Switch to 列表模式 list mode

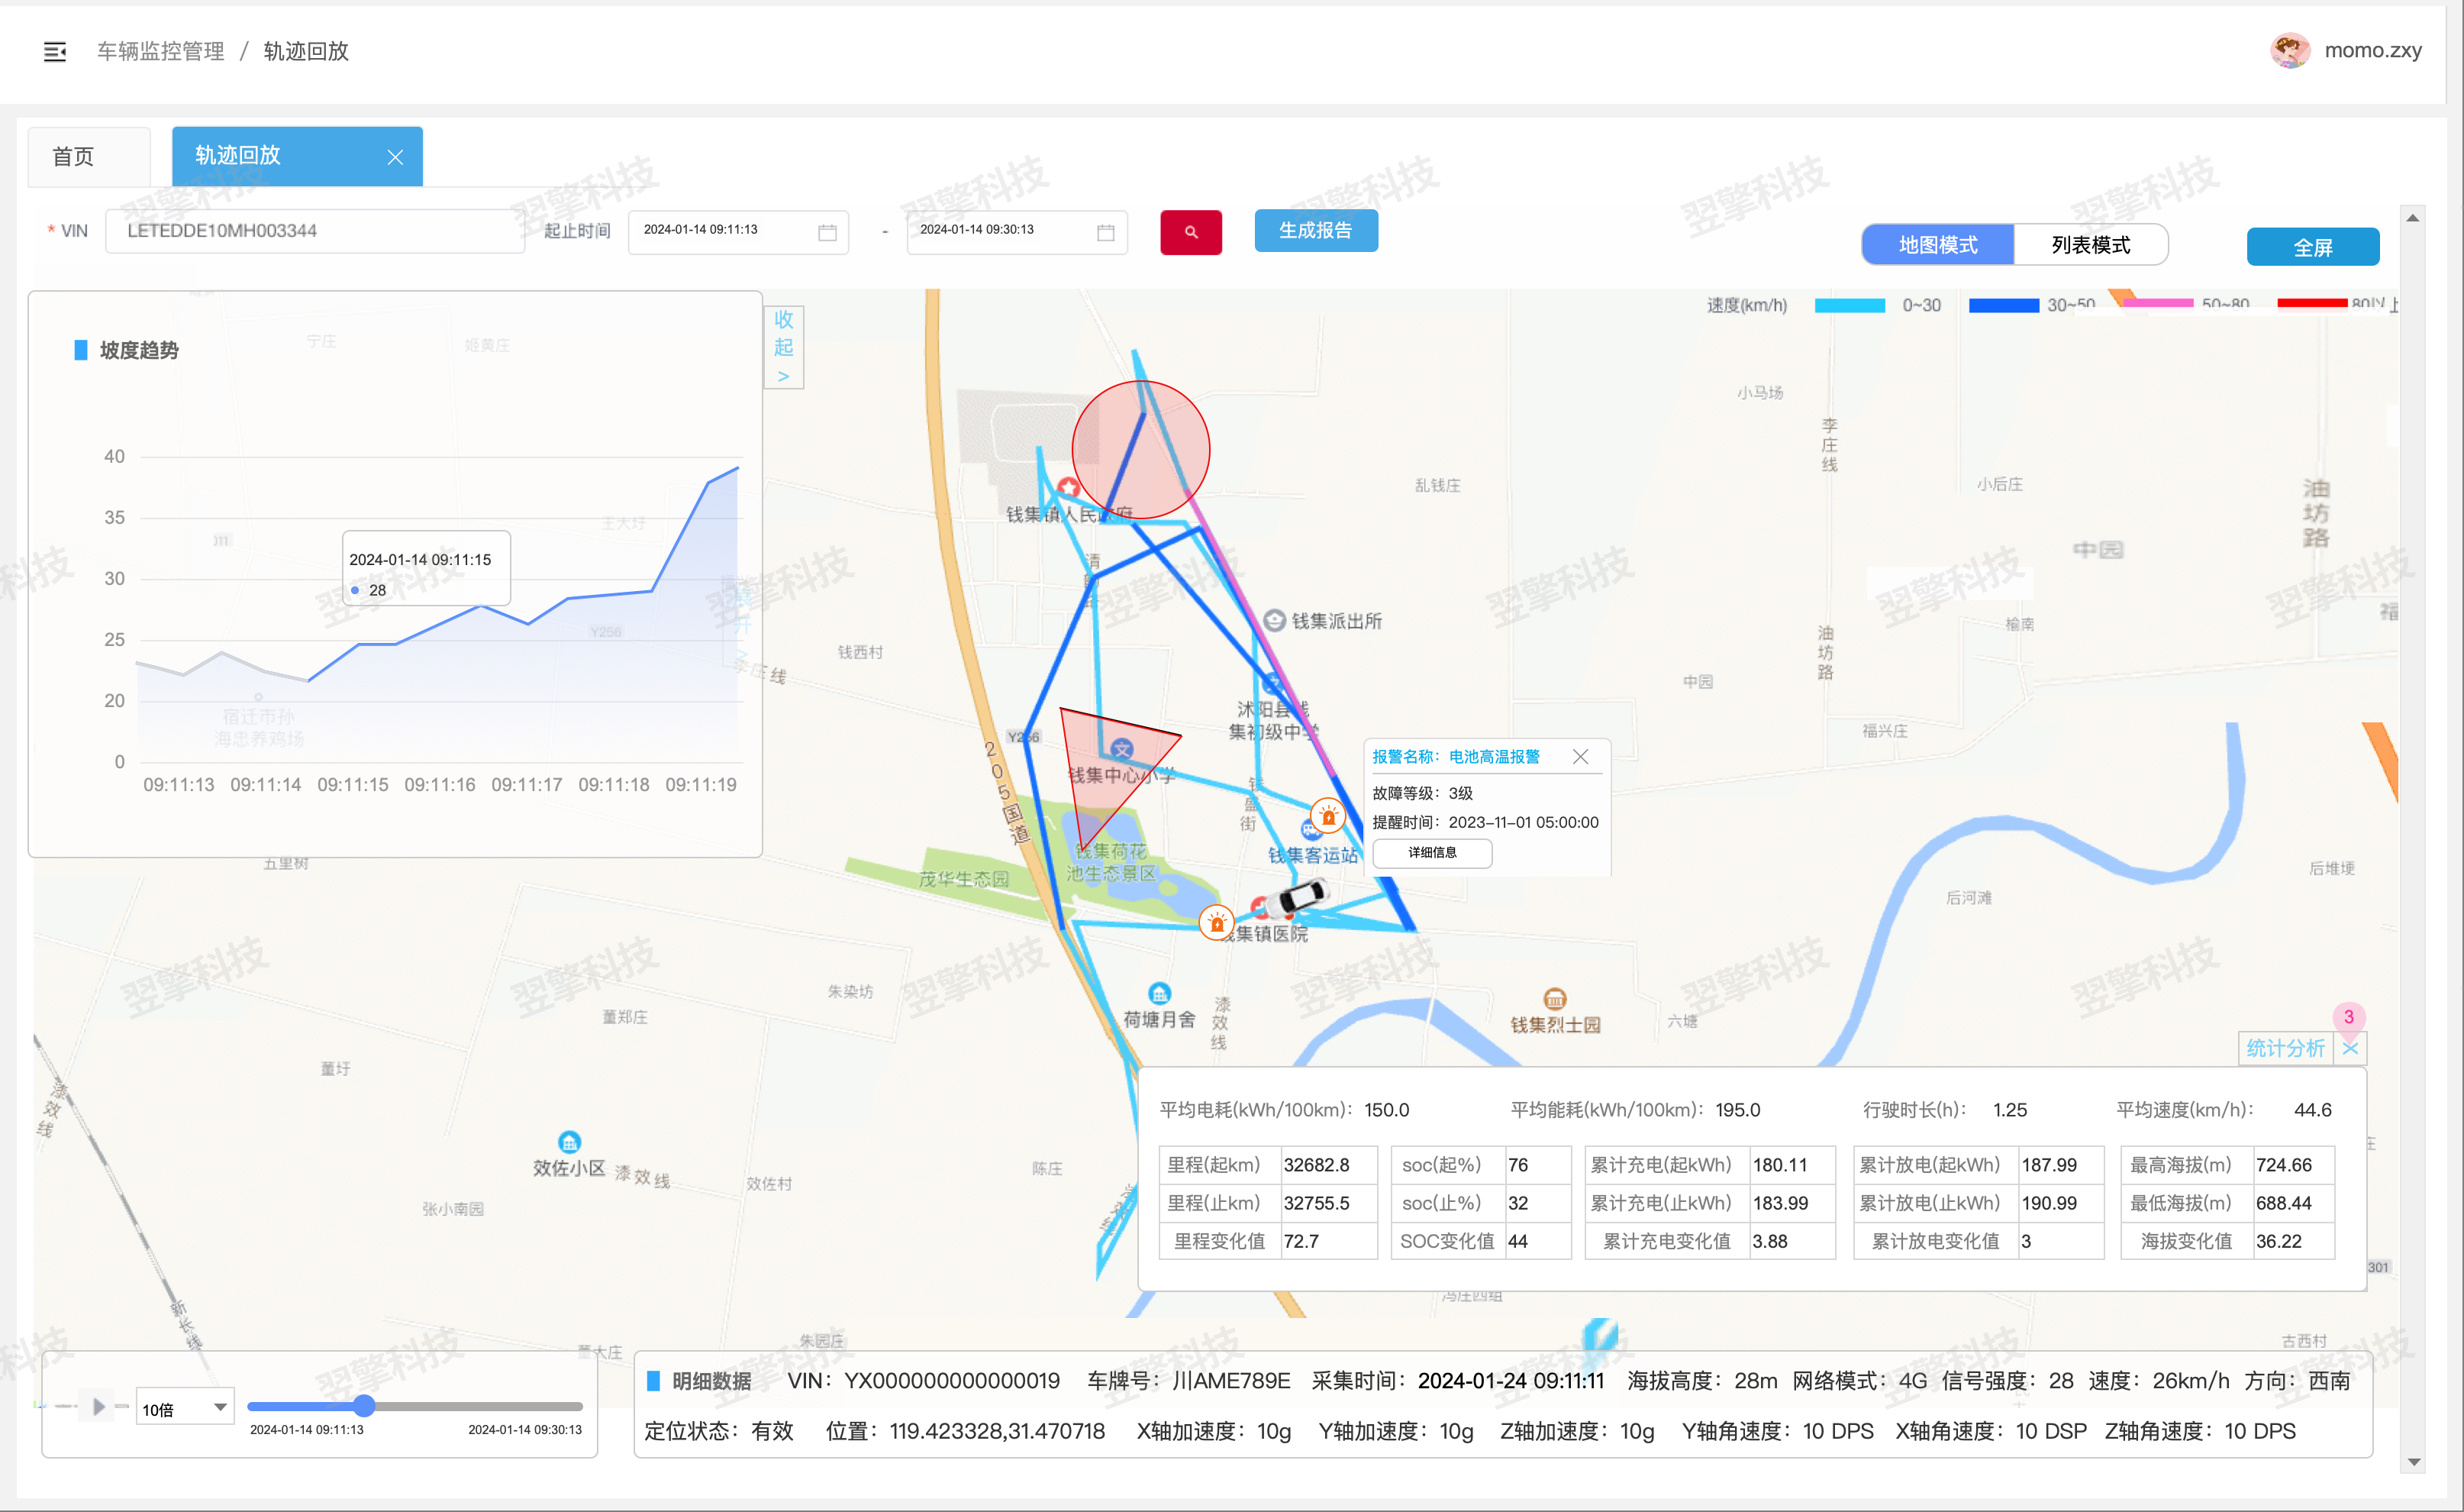2090,245
